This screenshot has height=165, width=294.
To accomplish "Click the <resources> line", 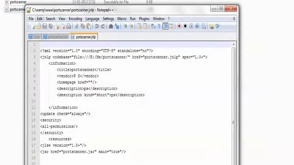I will 60,139.
